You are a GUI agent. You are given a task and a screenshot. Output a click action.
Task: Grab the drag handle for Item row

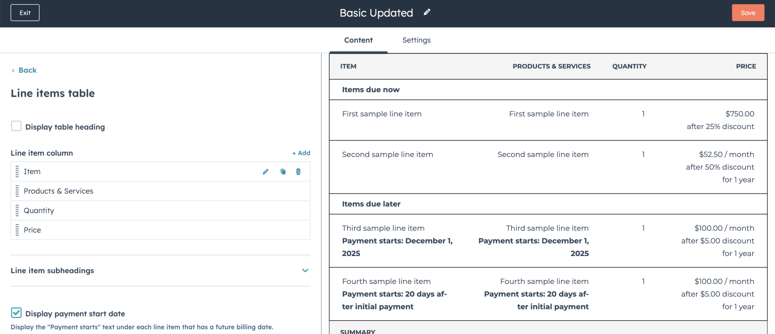(x=17, y=172)
